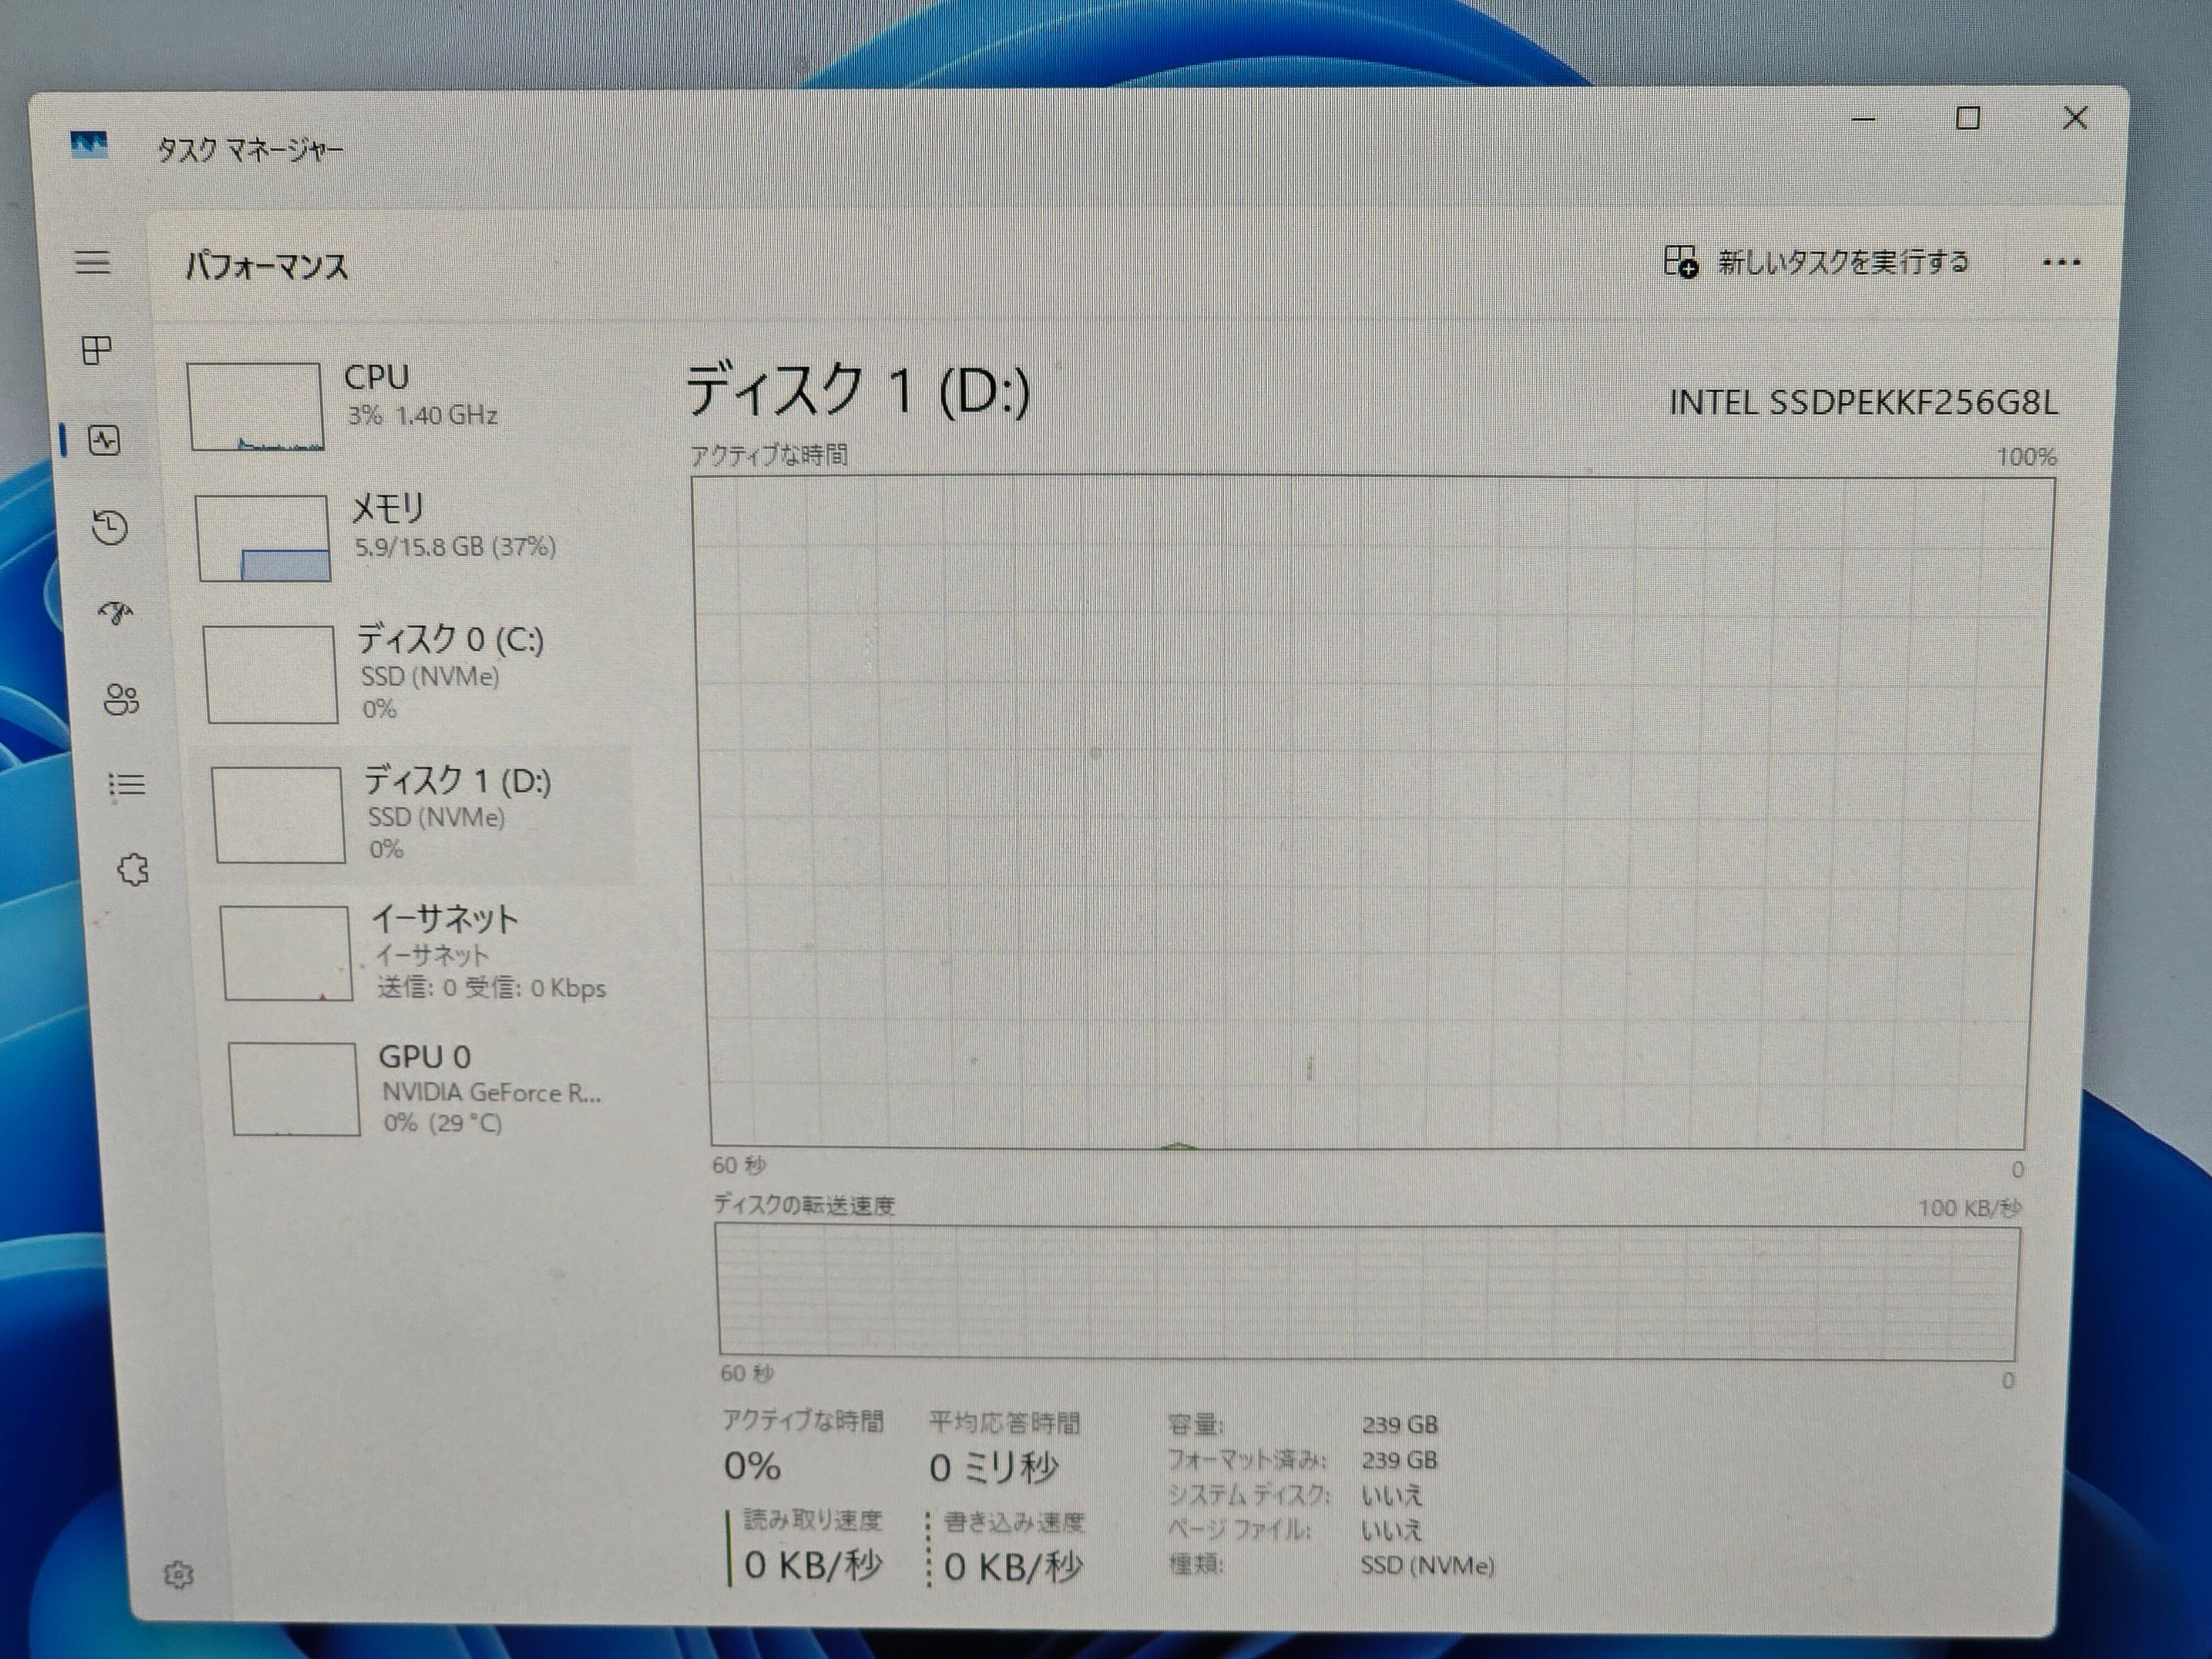Viewport: 2212px width, 1659px height.
Task: Open the three-dot more options menu
Action: pos(2061,263)
